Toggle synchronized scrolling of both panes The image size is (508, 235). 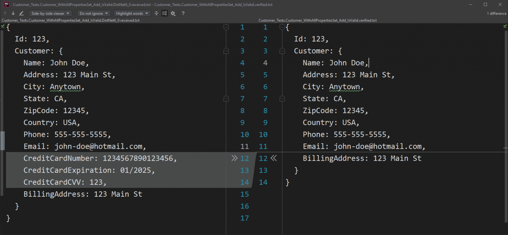pyautogui.click(x=164, y=13)
